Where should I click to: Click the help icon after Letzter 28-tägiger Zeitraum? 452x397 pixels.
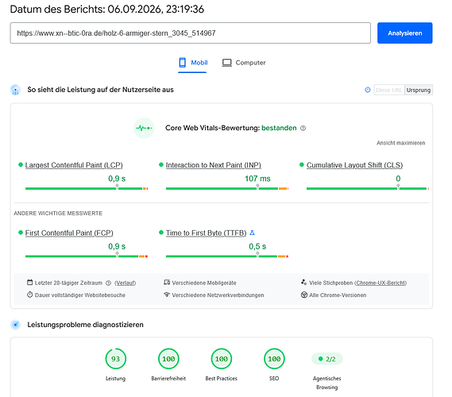(108, 283)
